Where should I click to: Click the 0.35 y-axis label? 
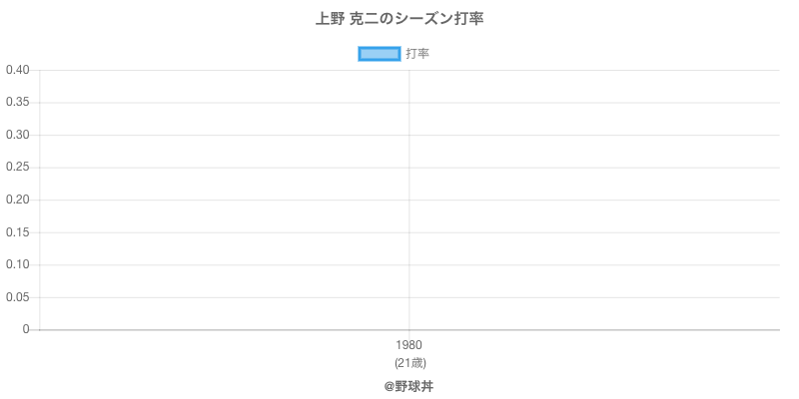pos(17,103)
